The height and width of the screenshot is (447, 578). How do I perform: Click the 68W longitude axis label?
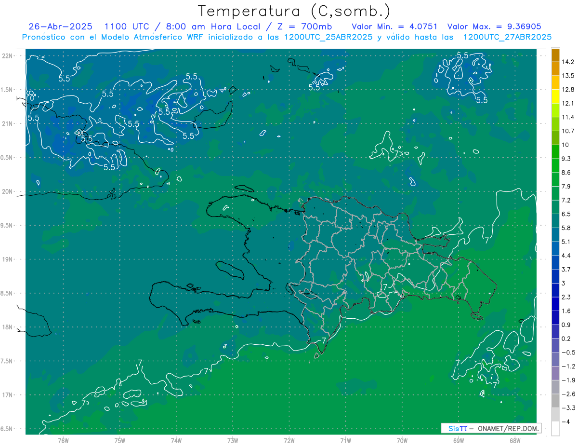pyautogui.click(x=515, y=440)
